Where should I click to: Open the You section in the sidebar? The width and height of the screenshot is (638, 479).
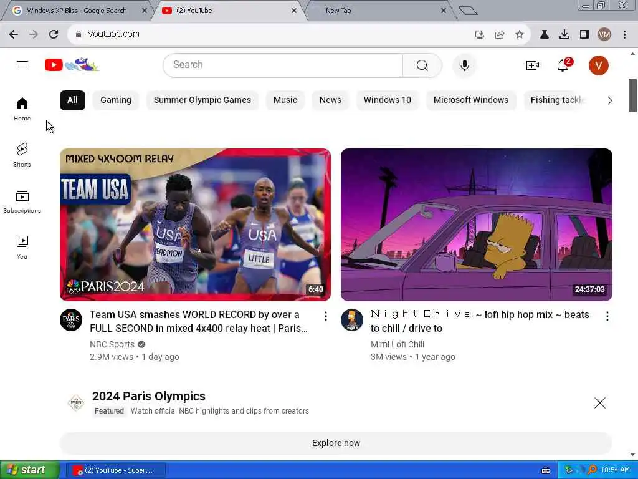pos(22,247)
